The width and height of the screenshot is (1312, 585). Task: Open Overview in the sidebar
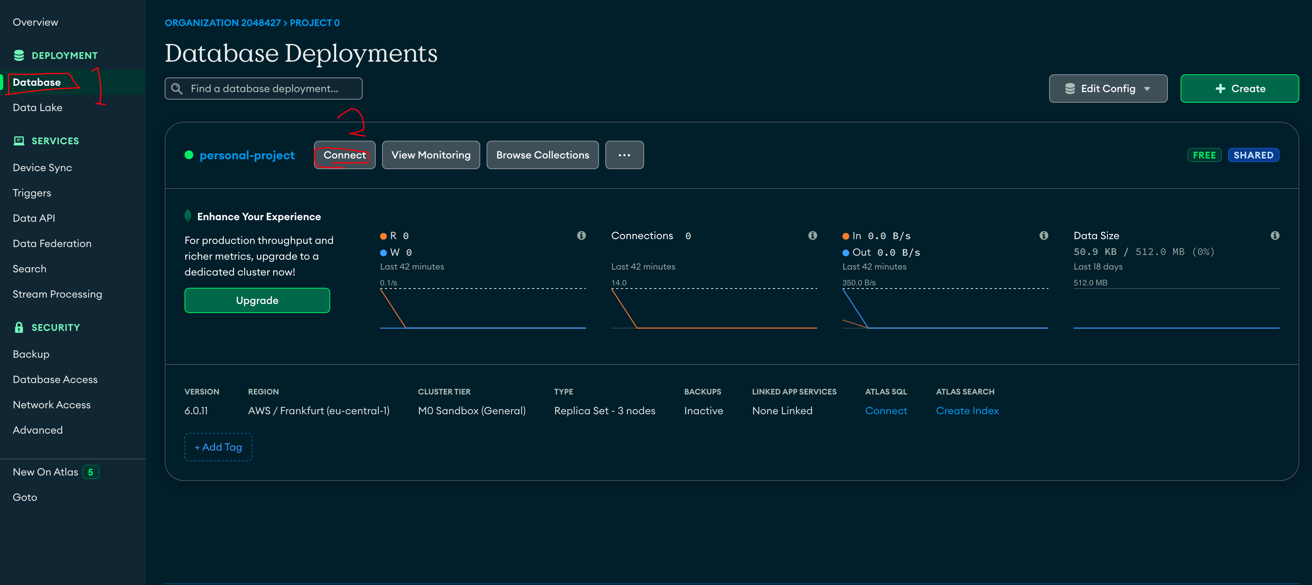[x=36, y=23]
